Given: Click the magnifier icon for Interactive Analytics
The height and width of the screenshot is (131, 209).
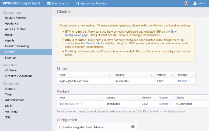Looking at the screenshot, I should pos(78,3).
